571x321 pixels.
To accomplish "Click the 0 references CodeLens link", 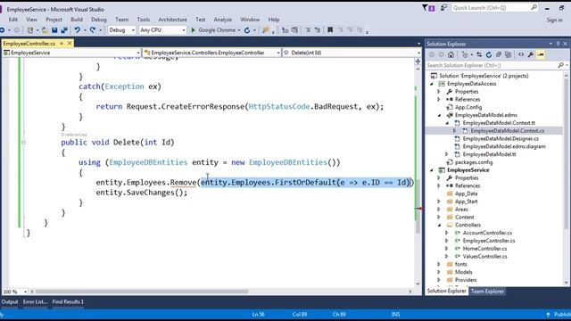I will click(74, 135).
